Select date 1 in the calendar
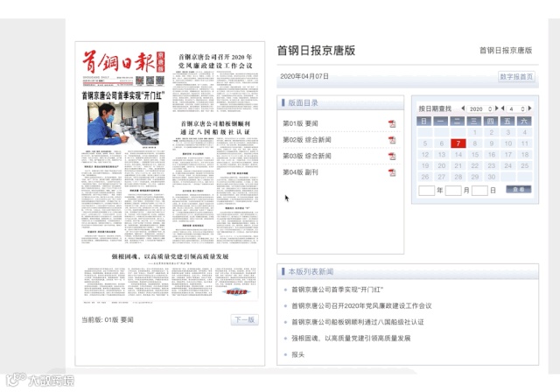560x392 pixels. point(475,132)
